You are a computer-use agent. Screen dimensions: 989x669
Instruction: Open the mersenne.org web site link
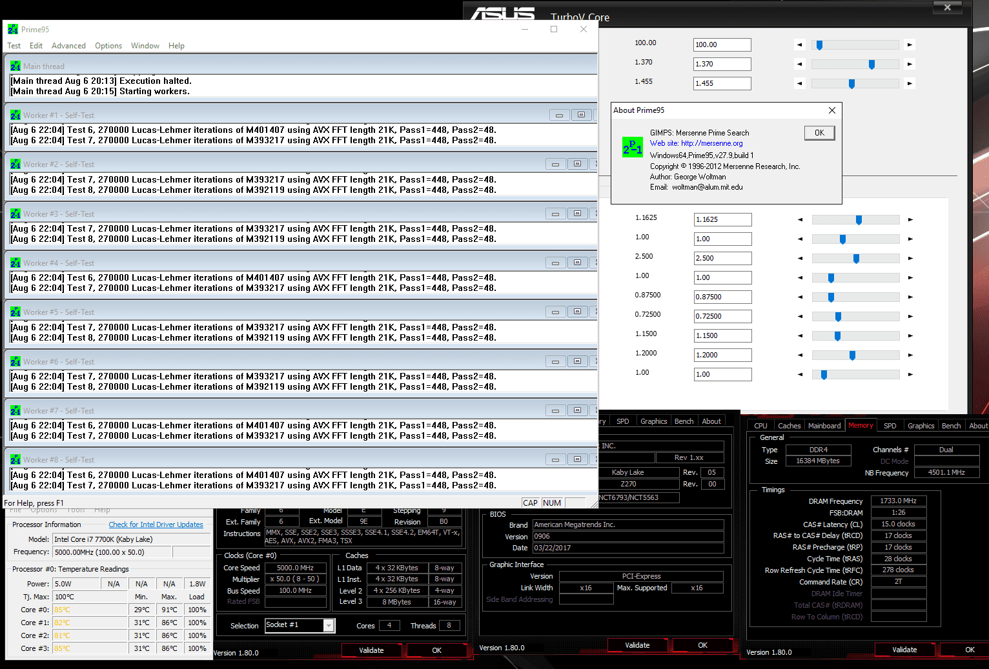[696, 143]
